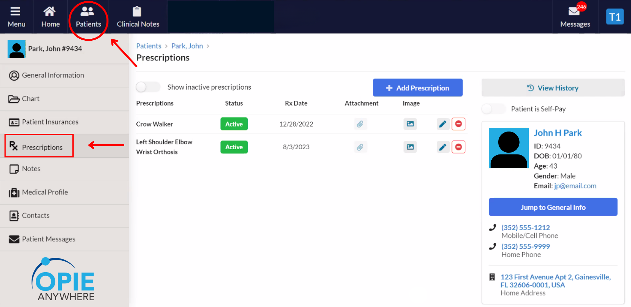This screenshot has height=307, width=631.
Task: Click phone icon next to mobile number
Action: (493, 228)
